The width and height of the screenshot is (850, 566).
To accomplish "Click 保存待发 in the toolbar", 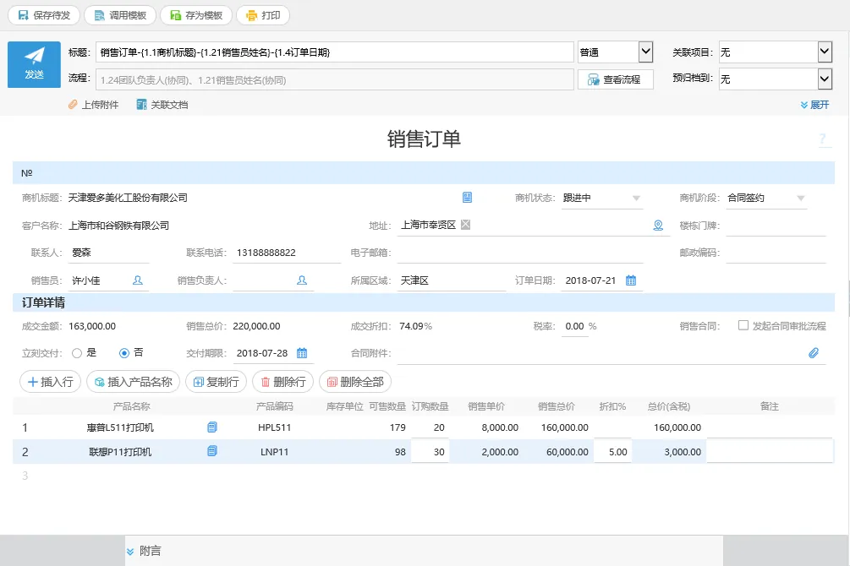I will [x=44, y=15].
